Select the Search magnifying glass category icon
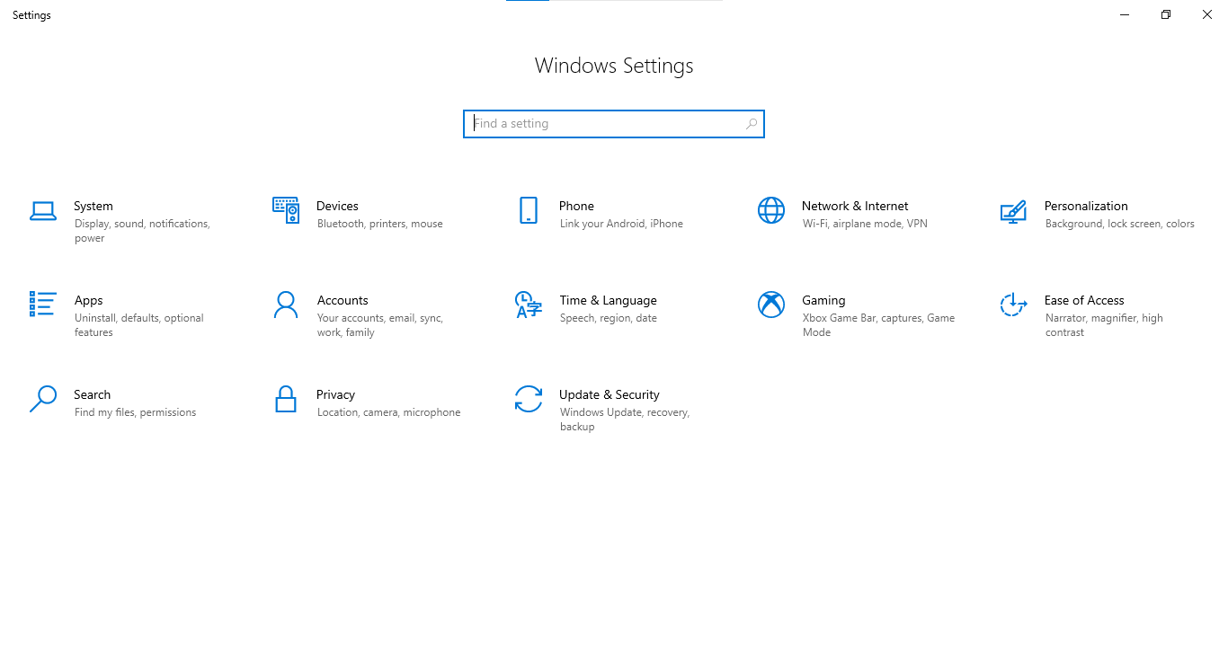 pos(43,399)
